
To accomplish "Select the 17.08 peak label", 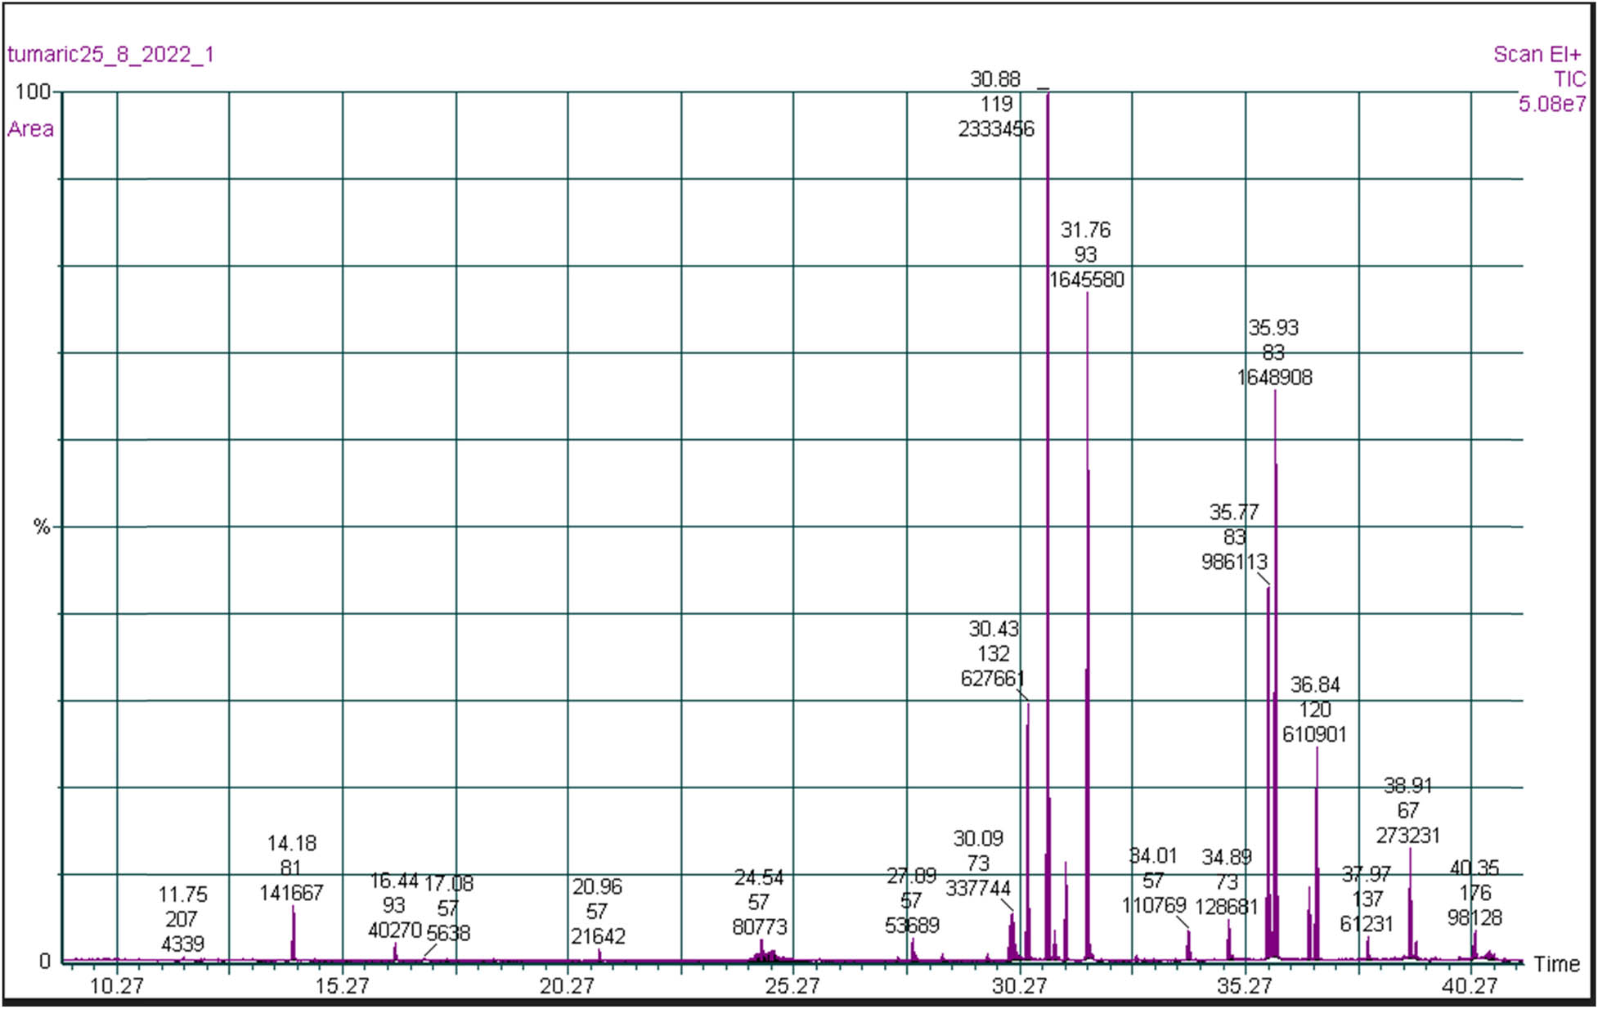I will click(x=448, y=884).
